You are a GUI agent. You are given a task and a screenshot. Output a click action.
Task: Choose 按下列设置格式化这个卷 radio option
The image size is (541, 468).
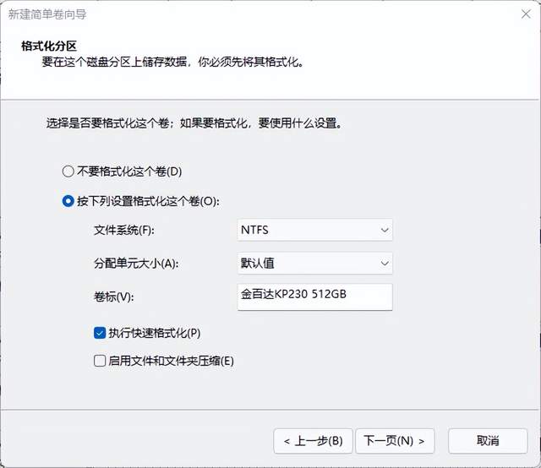68,202
